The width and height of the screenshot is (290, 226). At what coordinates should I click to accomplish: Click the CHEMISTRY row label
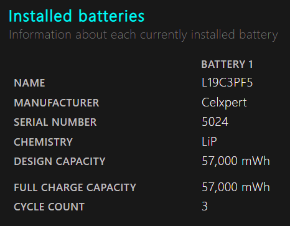point(43,142)
